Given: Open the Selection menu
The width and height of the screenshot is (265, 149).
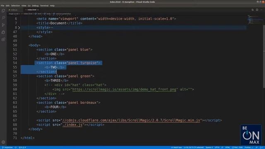Looking at the screenshot, I should (x=15, y=5).
